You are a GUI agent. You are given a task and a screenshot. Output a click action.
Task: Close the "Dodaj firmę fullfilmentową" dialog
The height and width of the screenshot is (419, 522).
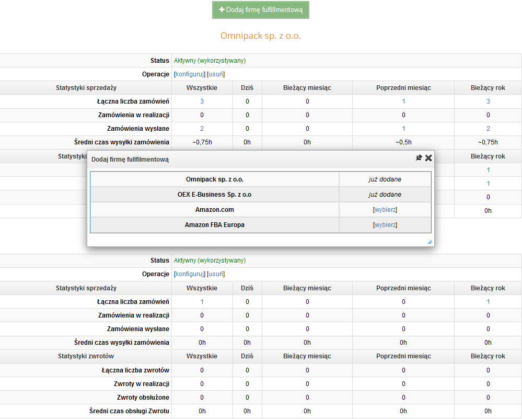[x=428, y=157]
